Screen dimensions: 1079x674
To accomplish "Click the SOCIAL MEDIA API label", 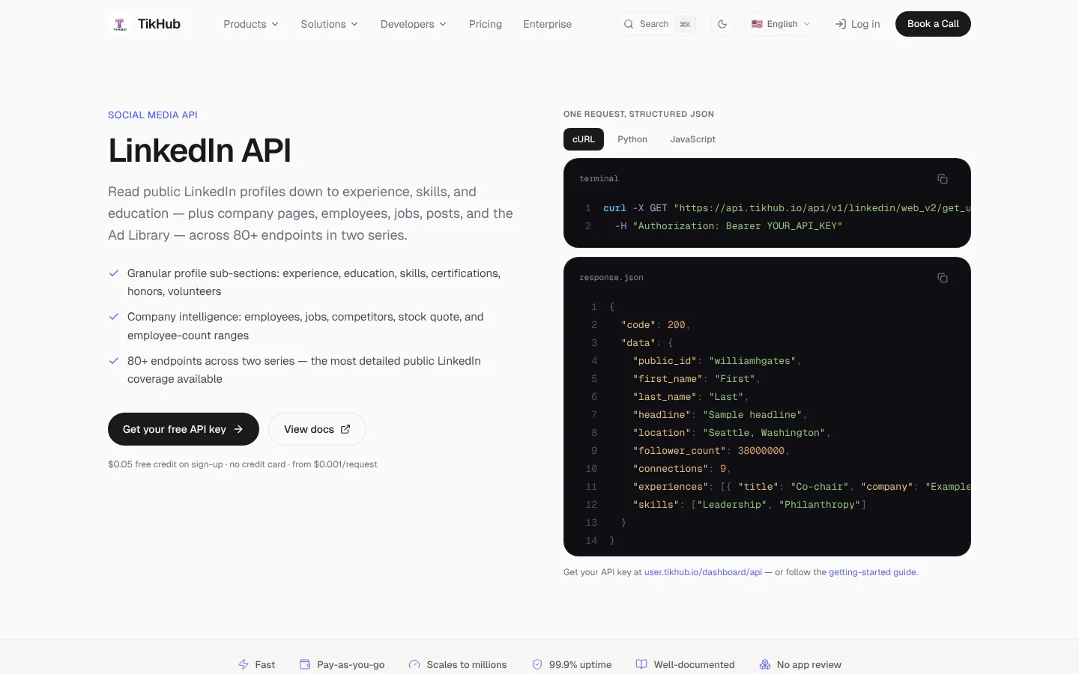I will coord(153,115).
